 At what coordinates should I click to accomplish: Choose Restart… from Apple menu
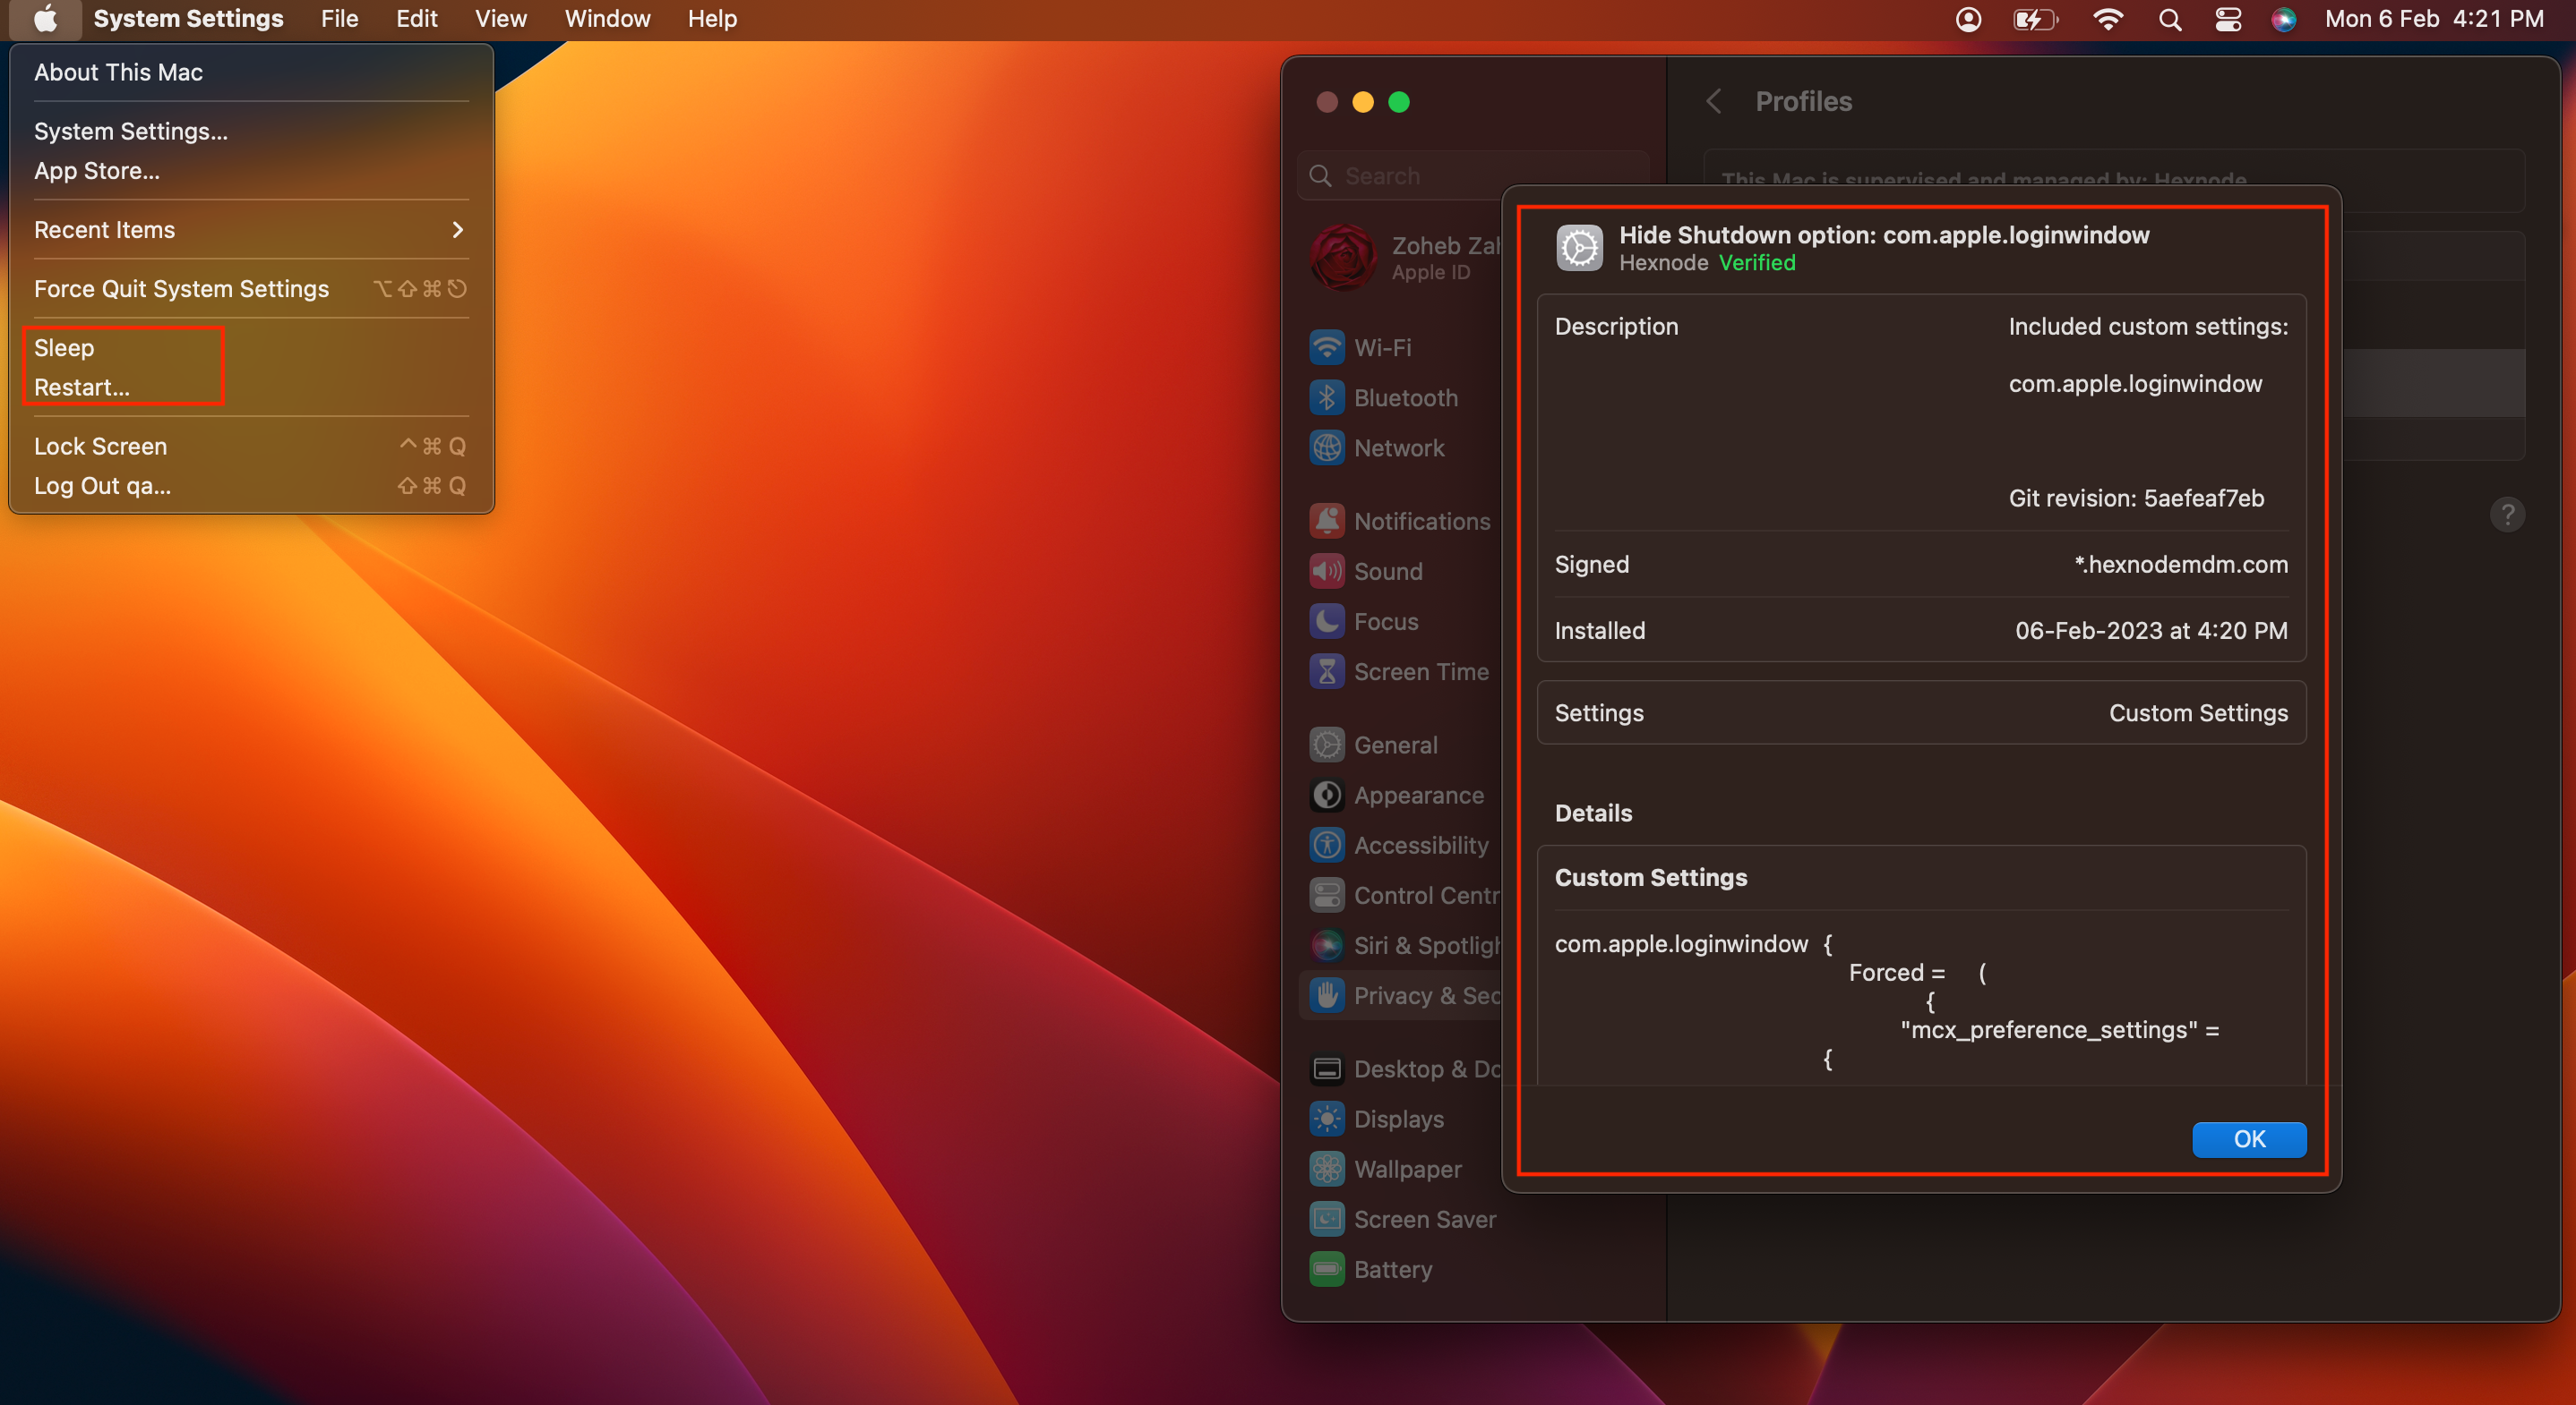click(251, 387)
